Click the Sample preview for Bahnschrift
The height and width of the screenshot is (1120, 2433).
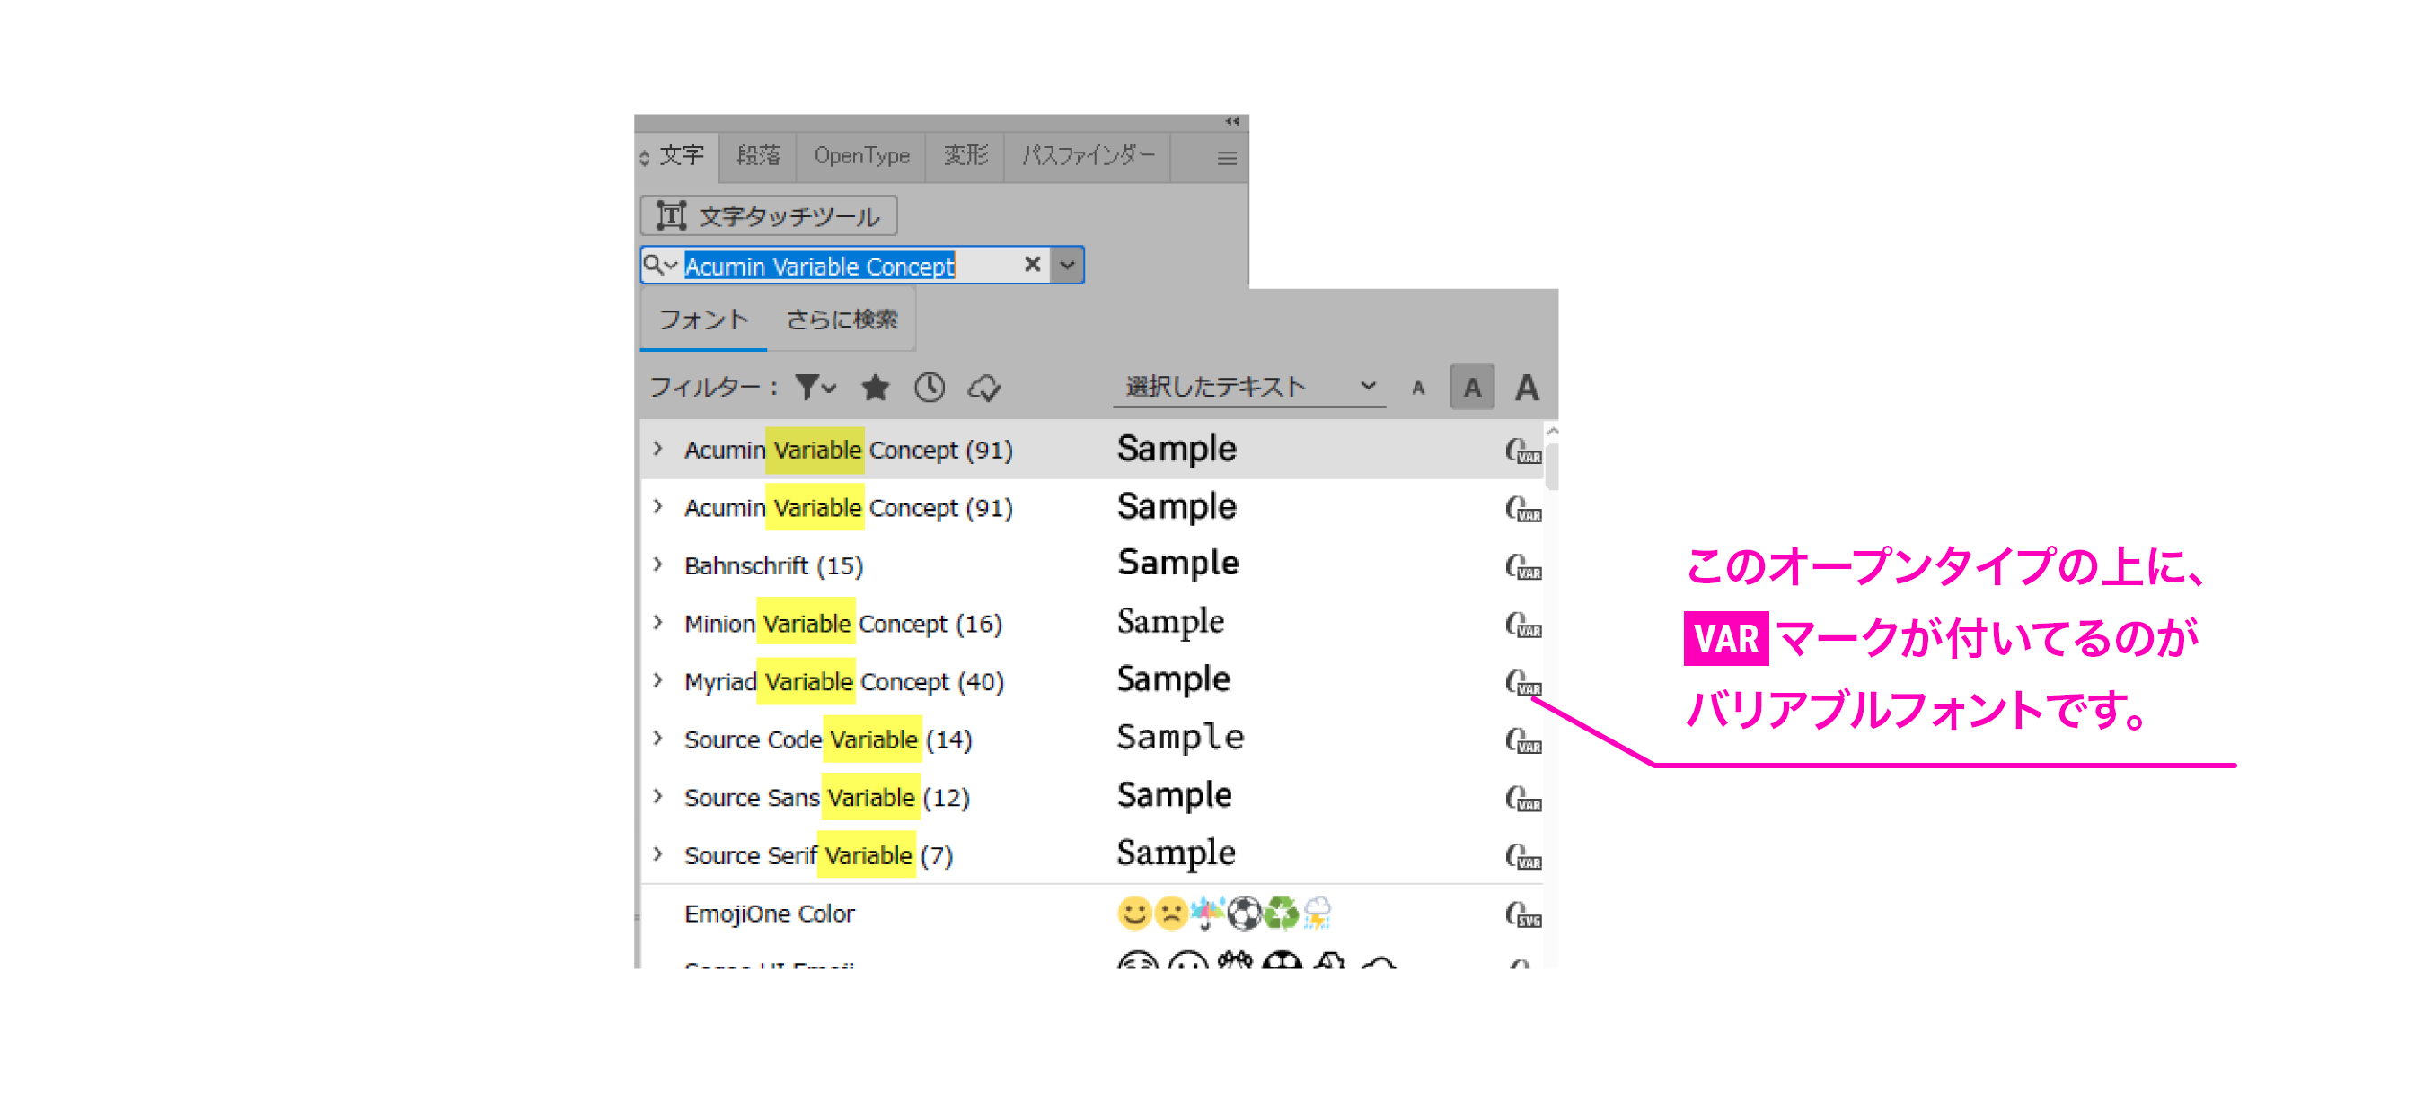[x=1177, y=564]
